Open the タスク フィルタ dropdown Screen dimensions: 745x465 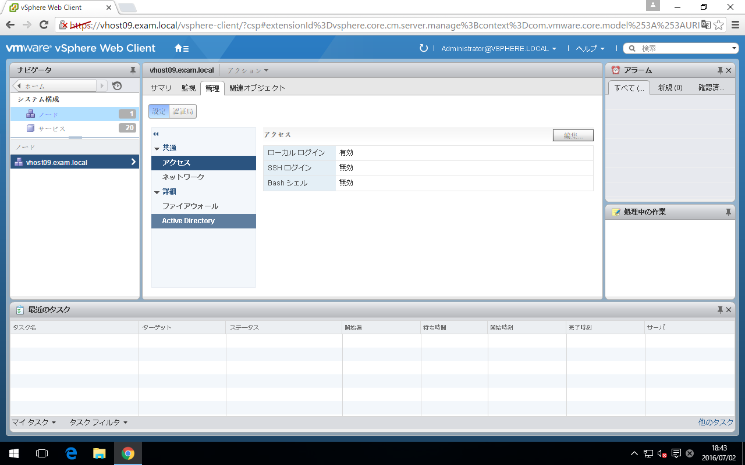pyautogui.click(x=98, y=423)
